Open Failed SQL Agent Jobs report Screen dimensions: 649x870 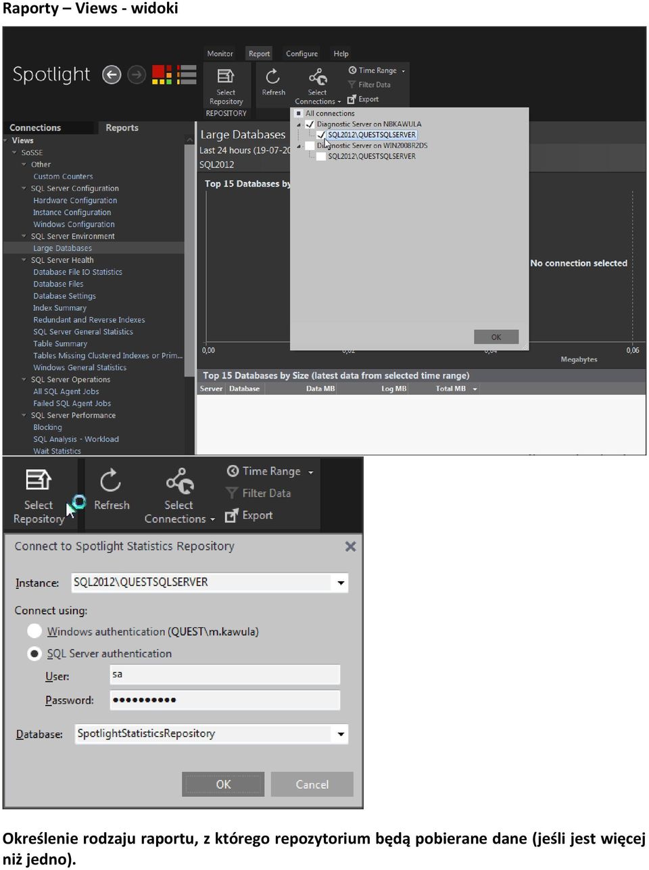(72, 404)
